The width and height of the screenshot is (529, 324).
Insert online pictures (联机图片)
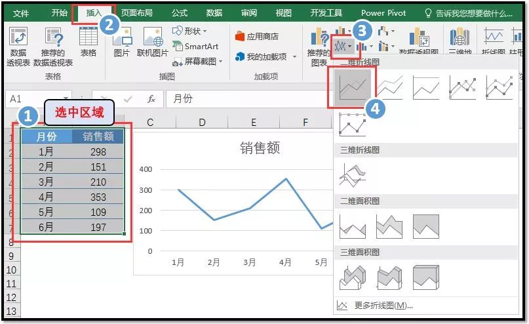(153, 42)
